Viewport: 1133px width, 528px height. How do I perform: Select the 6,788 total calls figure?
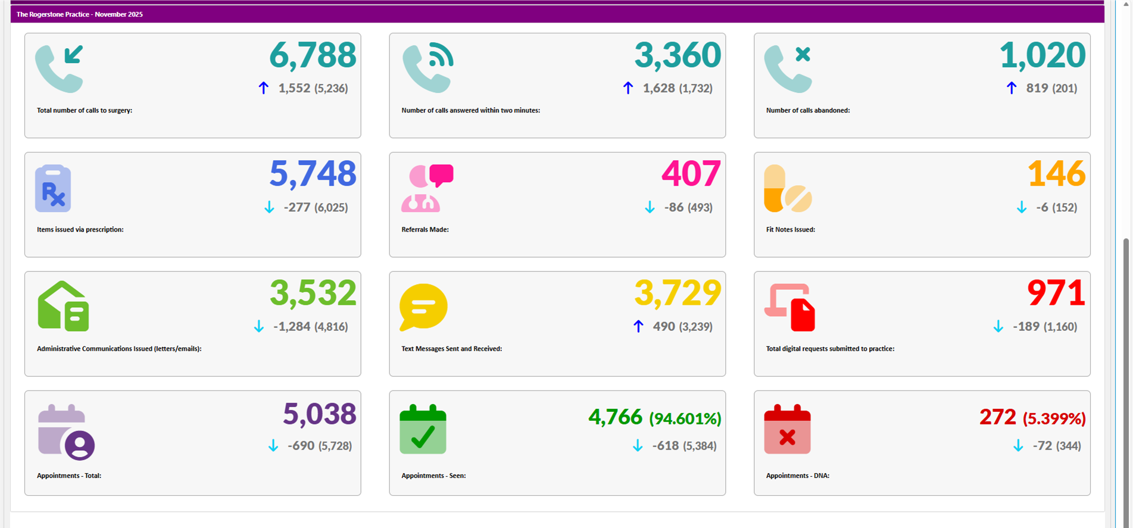pyautogui.click(x=313, y=55)
